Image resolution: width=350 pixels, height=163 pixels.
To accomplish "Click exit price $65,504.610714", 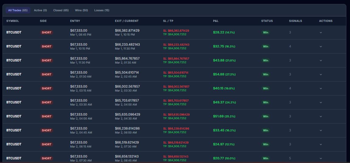I will [x=127, y=72].
